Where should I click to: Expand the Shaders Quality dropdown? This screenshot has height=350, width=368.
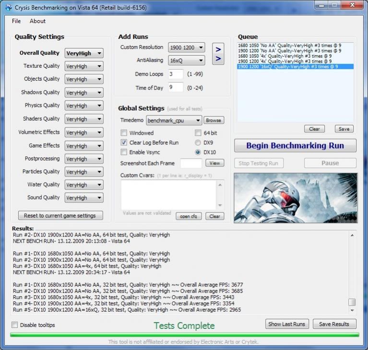click(84, 119)
